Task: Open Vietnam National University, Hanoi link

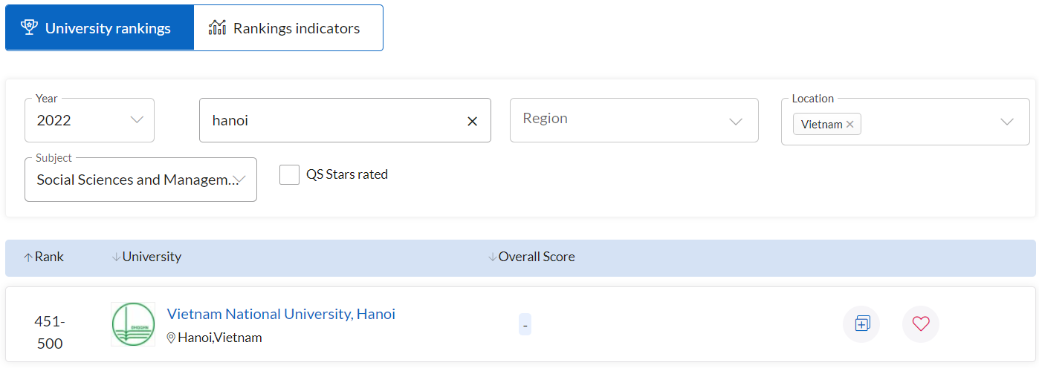Action: pyautogui.click(x=281, y=314)
